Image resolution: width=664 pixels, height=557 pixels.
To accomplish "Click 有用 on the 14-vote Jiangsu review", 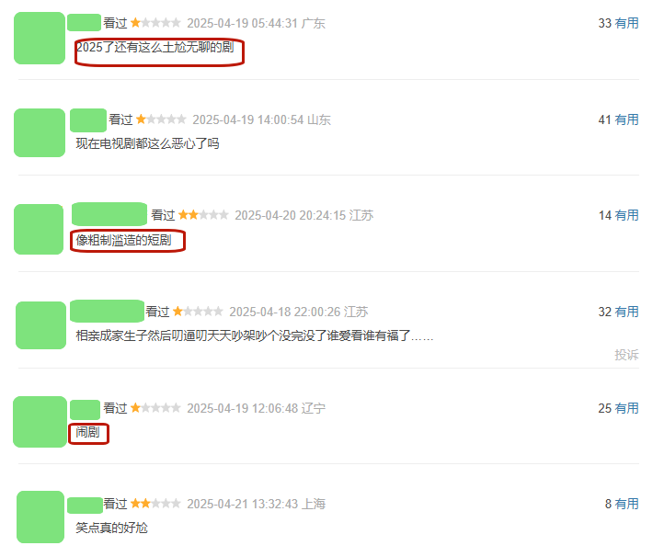I will click(x=626, y=215).
